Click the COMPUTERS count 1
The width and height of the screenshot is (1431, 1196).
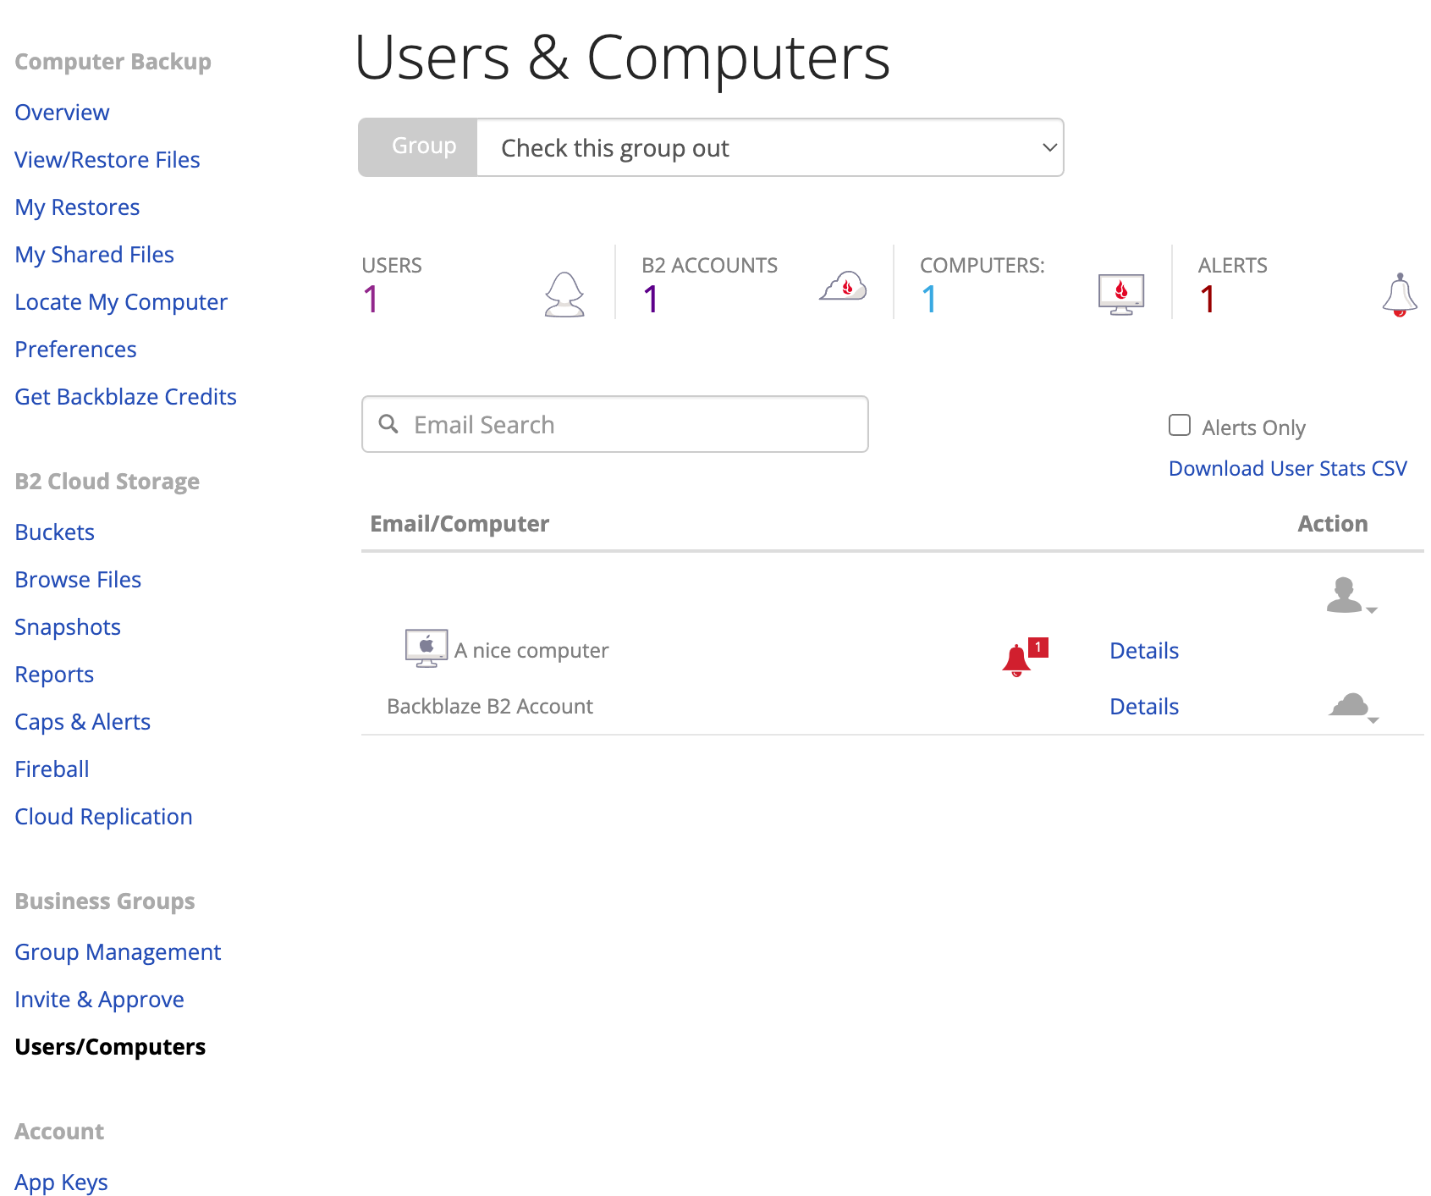click(x=929, y=299)
